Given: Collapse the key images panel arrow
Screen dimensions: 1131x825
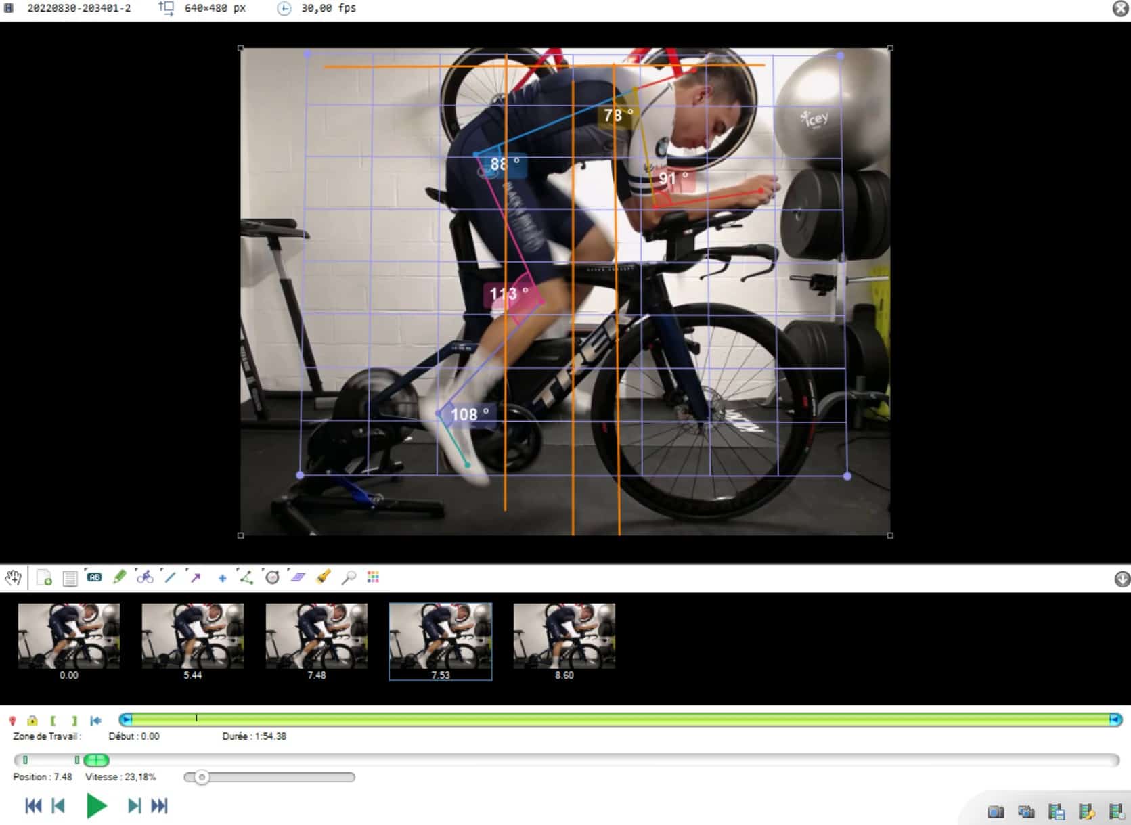Looking at the screenshot, I should pos(1122,579).
